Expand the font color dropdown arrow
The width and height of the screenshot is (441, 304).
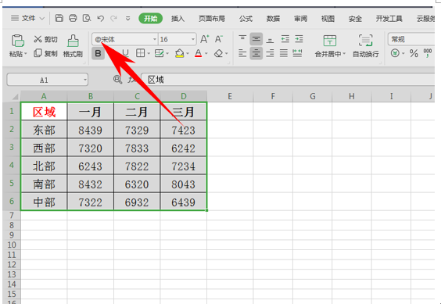[206, 53]
